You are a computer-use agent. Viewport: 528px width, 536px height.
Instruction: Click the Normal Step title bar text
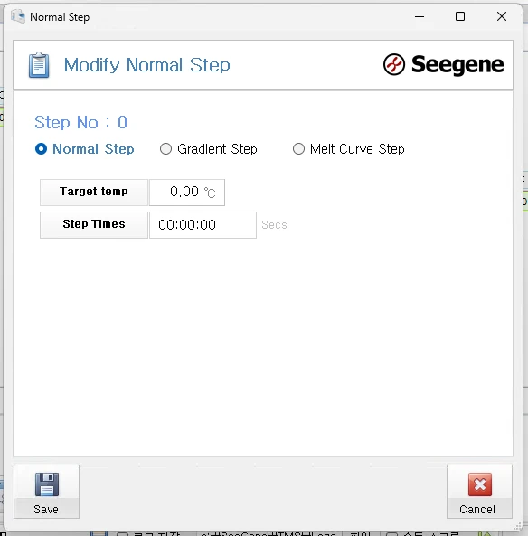pos(60,17)
